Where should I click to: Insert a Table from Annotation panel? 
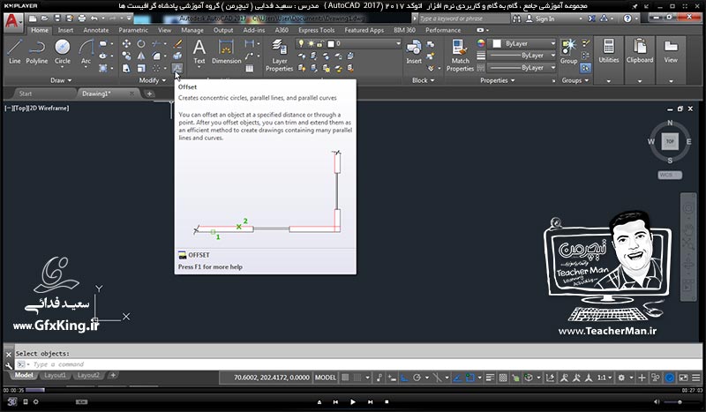(x=250, y=69)
